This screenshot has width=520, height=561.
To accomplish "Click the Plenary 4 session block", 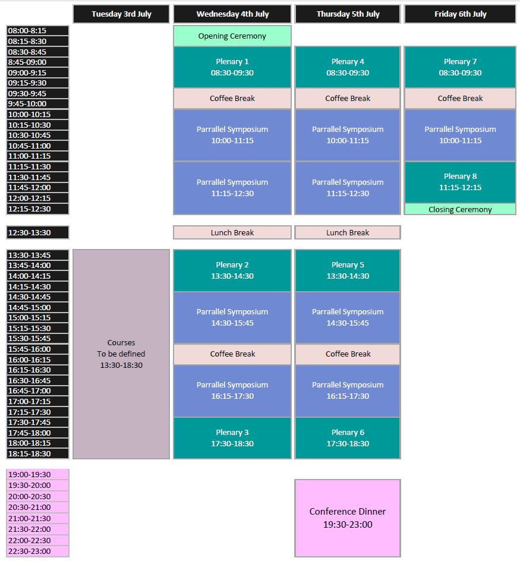I will coord(348,67).
